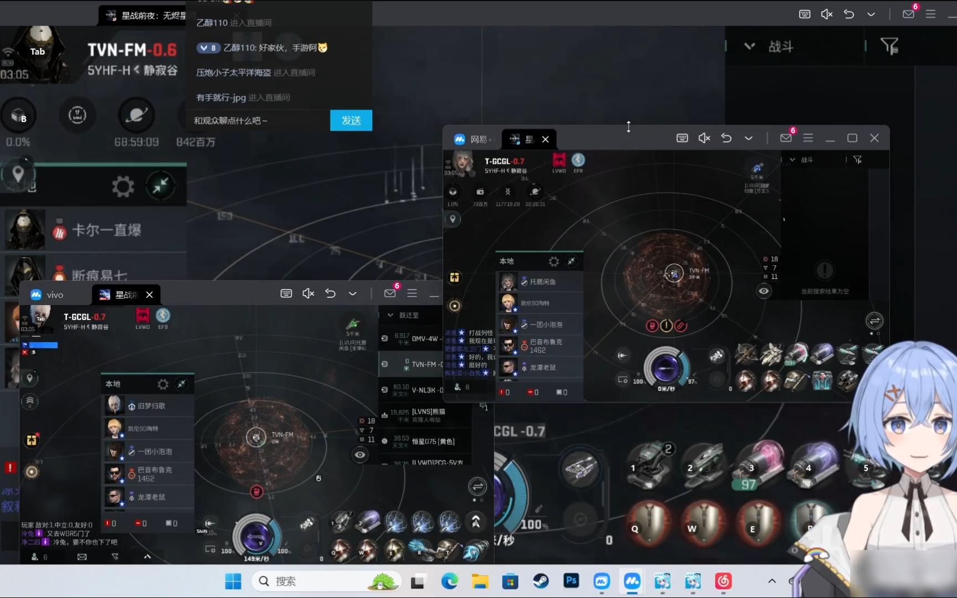Click the overview filter icon in the 网易 window
The height and width of the screenshot is (598, 957).
click(x=857, y=160)
